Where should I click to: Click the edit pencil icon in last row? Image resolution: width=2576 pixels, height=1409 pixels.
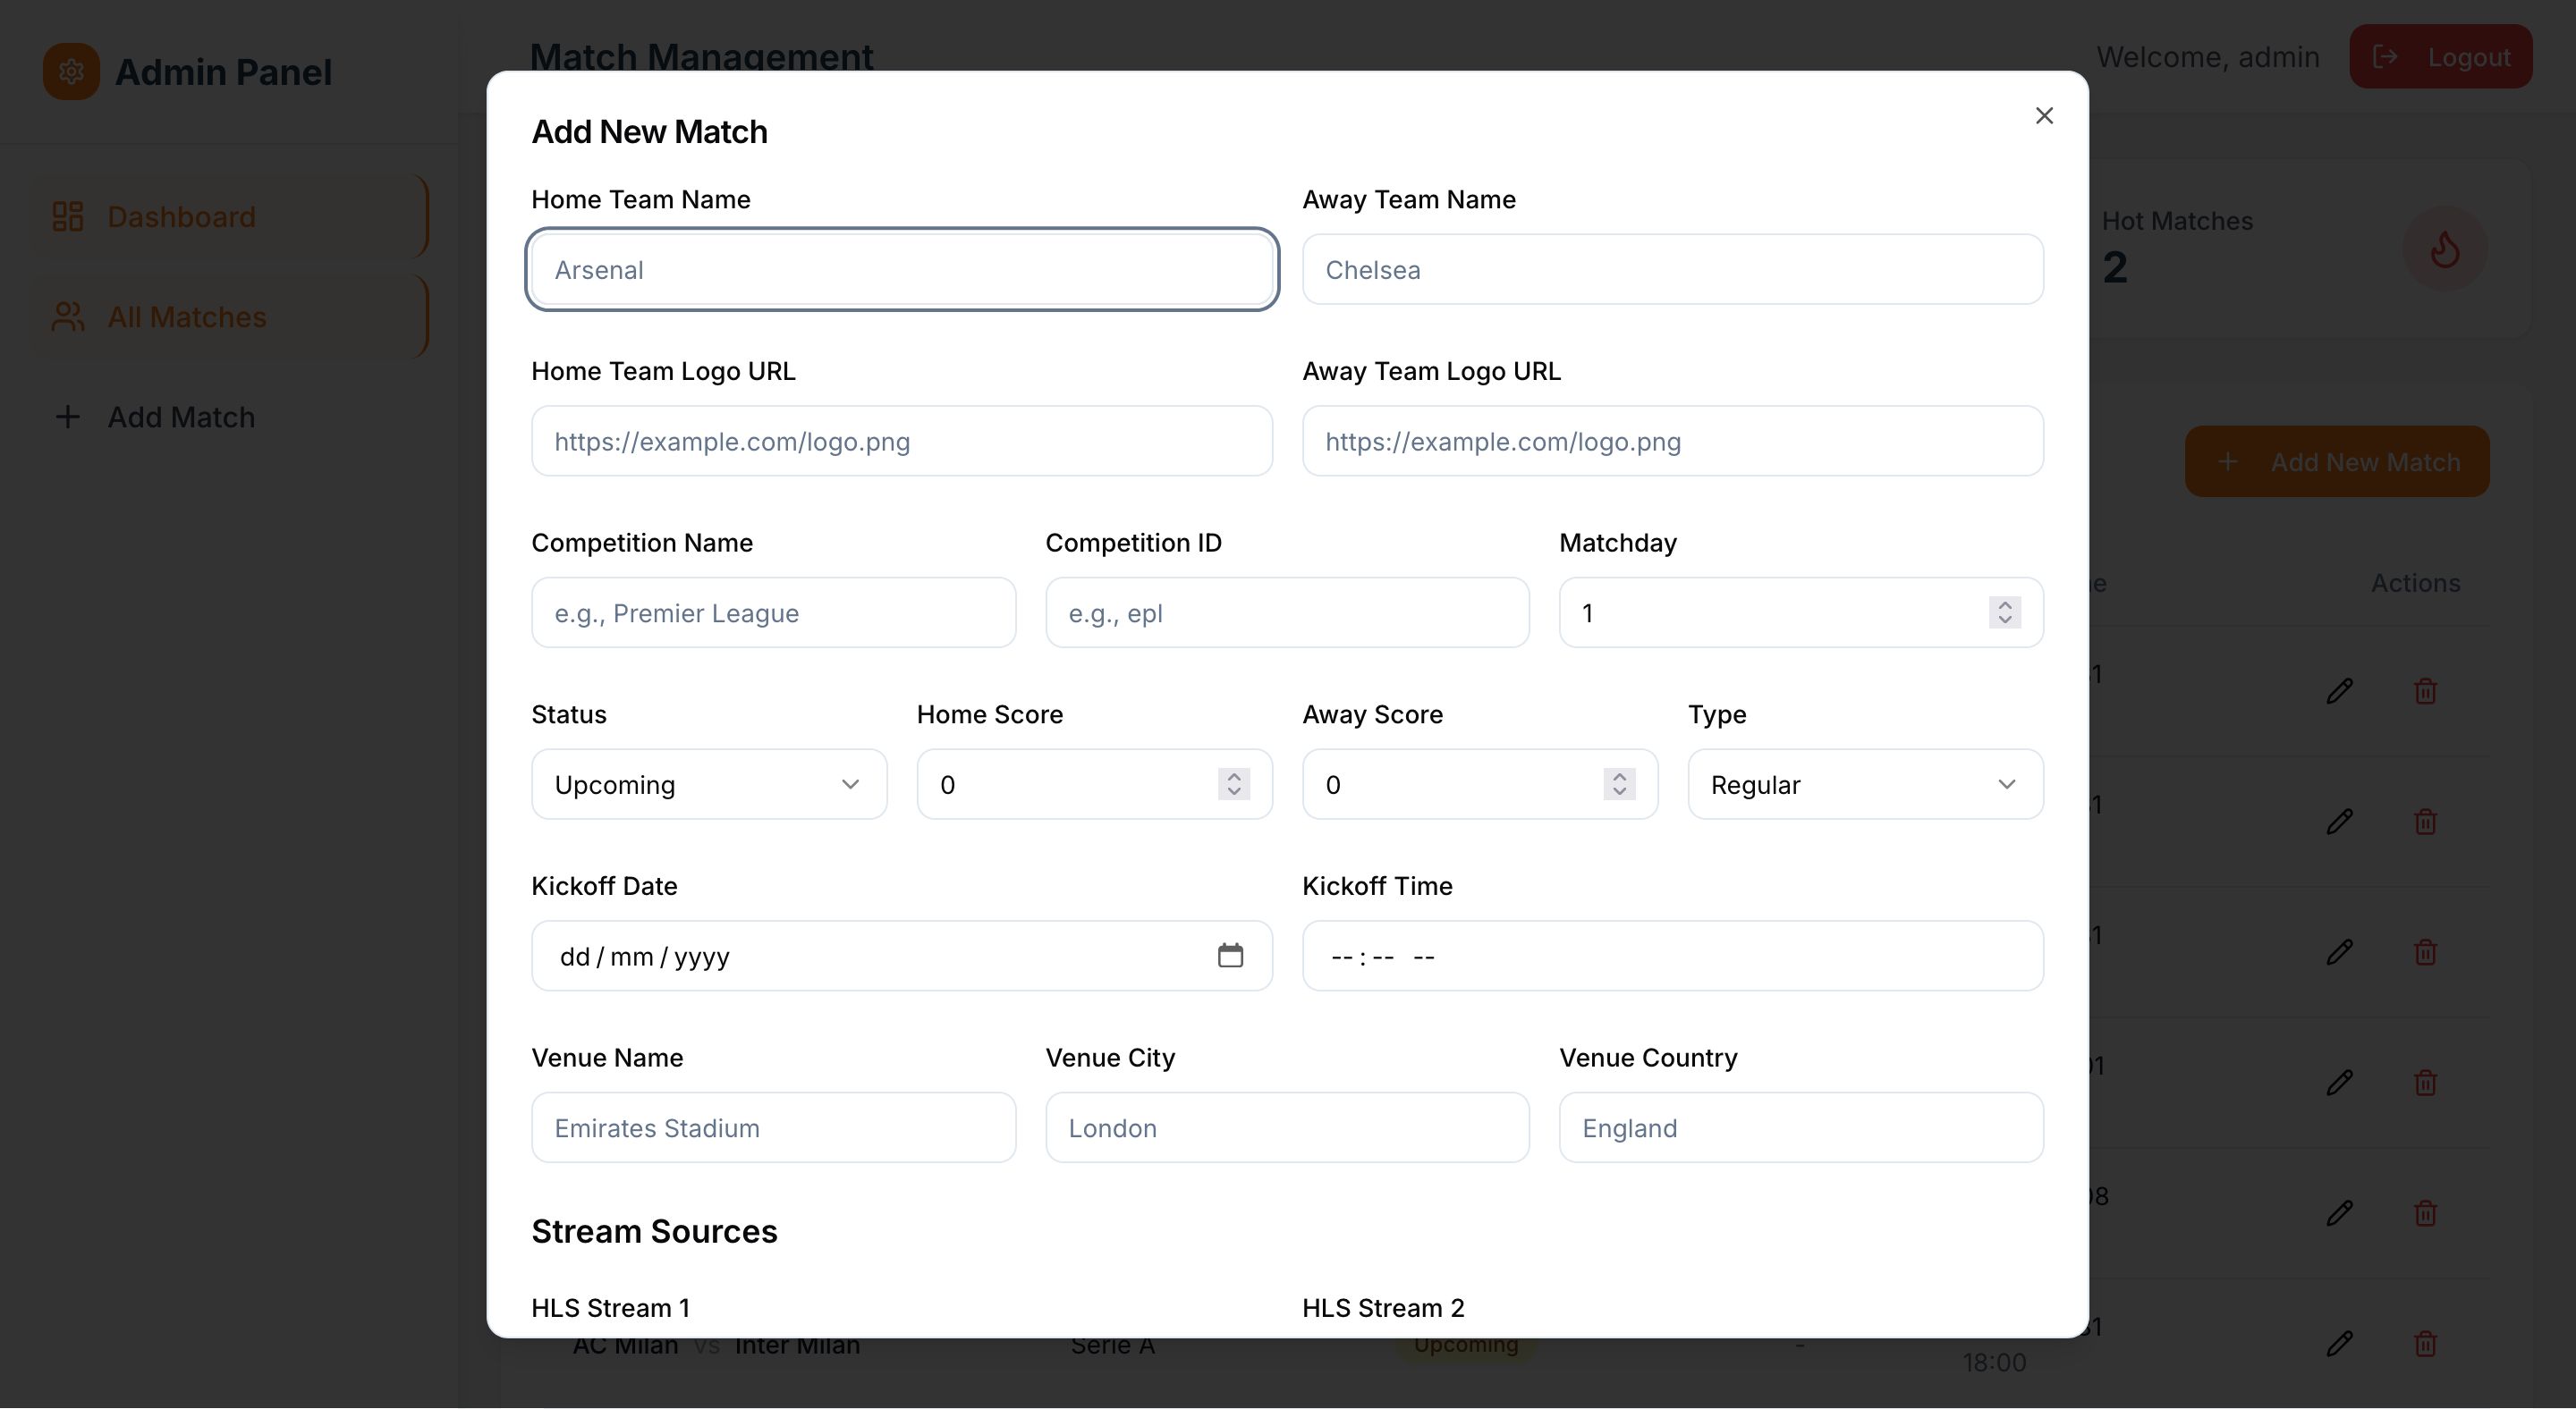coord(2339,1343)
